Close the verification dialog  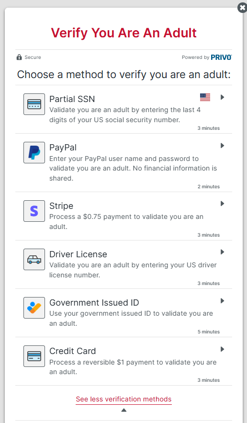[242, 8]
